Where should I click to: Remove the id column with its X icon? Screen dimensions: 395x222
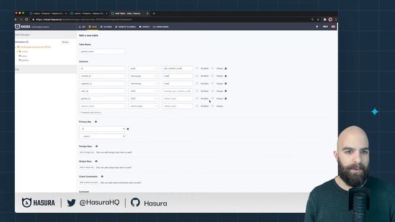tap(226, 68)
